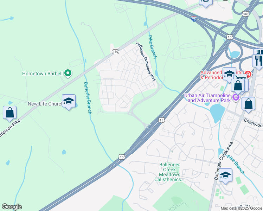This screenshot has width=263, height=211.
Task: Select the graduation cap marker beside New Life Church
Action: click(x=69, y=101)
